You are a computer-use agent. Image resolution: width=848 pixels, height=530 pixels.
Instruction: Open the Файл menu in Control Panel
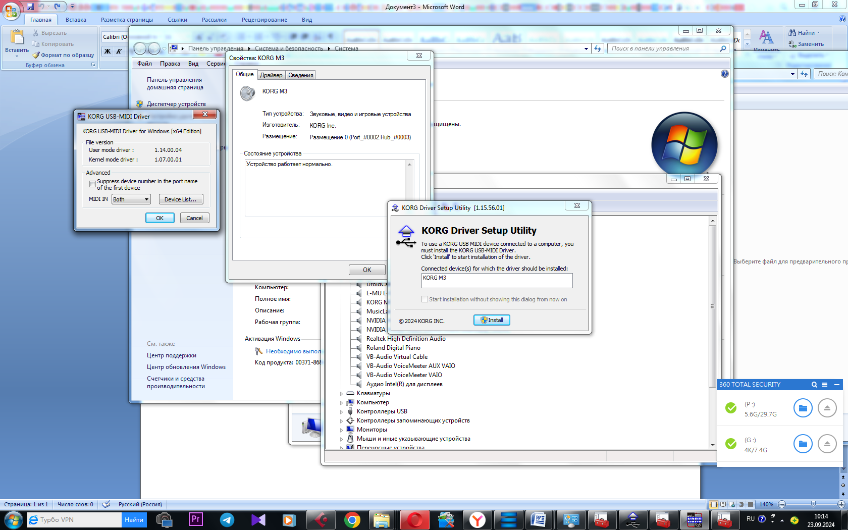[x=145, y=64]
